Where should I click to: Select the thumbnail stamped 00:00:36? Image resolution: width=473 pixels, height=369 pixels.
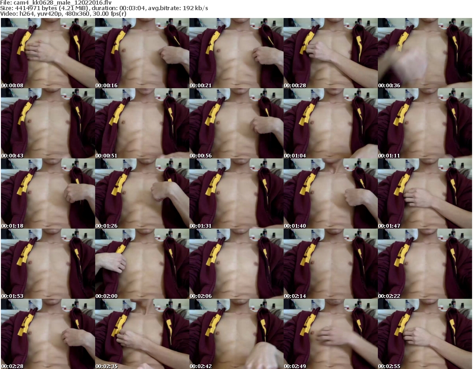425,53
